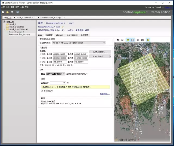Open the layers menu in 3D view
This screenshot has height=146, width=174.
click(x=118, y=40)
